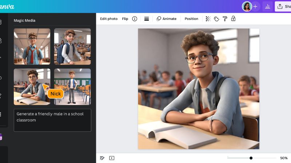This screenshot has height=163, width=291.
Task: Open the analytics bar chart icon
Action: (x=267, y=7)
